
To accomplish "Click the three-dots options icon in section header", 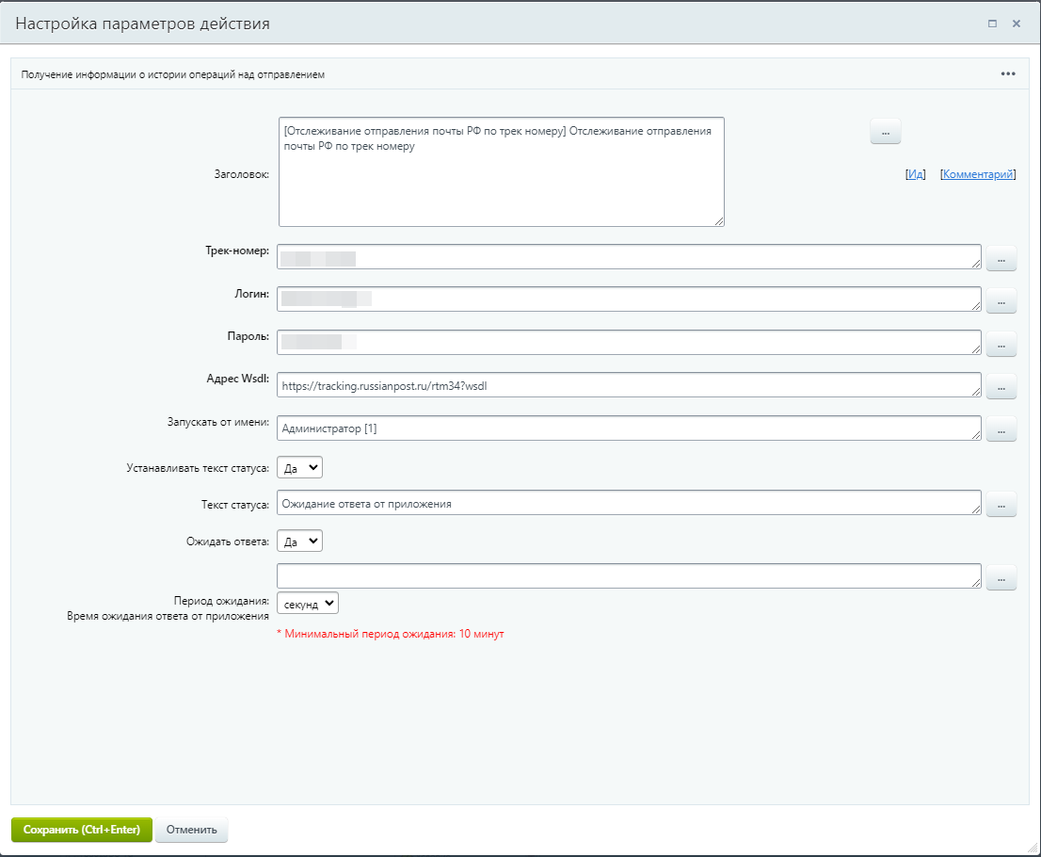I will pyautogui.click(x=1008, y=74).
